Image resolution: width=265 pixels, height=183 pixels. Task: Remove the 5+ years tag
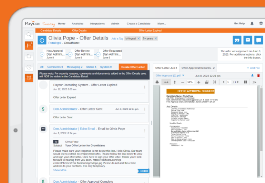(156, 38)
